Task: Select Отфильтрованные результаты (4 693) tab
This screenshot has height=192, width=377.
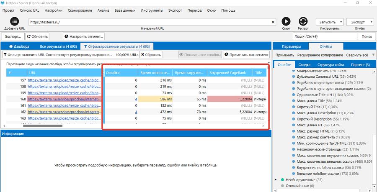Action: click(x=116, y=46)
